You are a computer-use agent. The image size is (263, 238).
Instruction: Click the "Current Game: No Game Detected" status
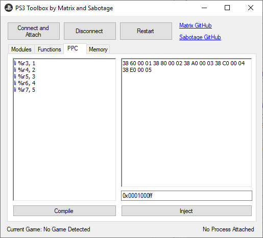pyautogui.click(x=49, y=229)
